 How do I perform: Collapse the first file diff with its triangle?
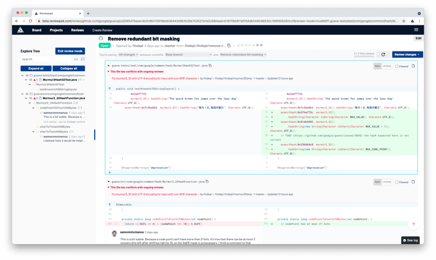109,66
